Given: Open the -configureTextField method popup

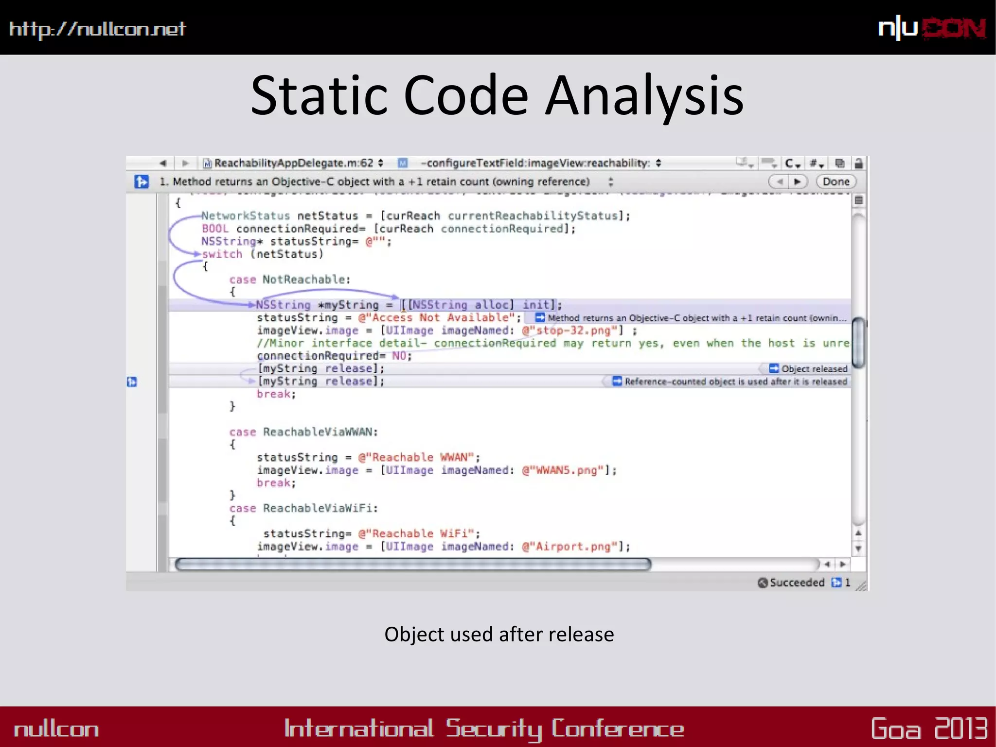Looking at the screenshot, I should click(541, 163).
